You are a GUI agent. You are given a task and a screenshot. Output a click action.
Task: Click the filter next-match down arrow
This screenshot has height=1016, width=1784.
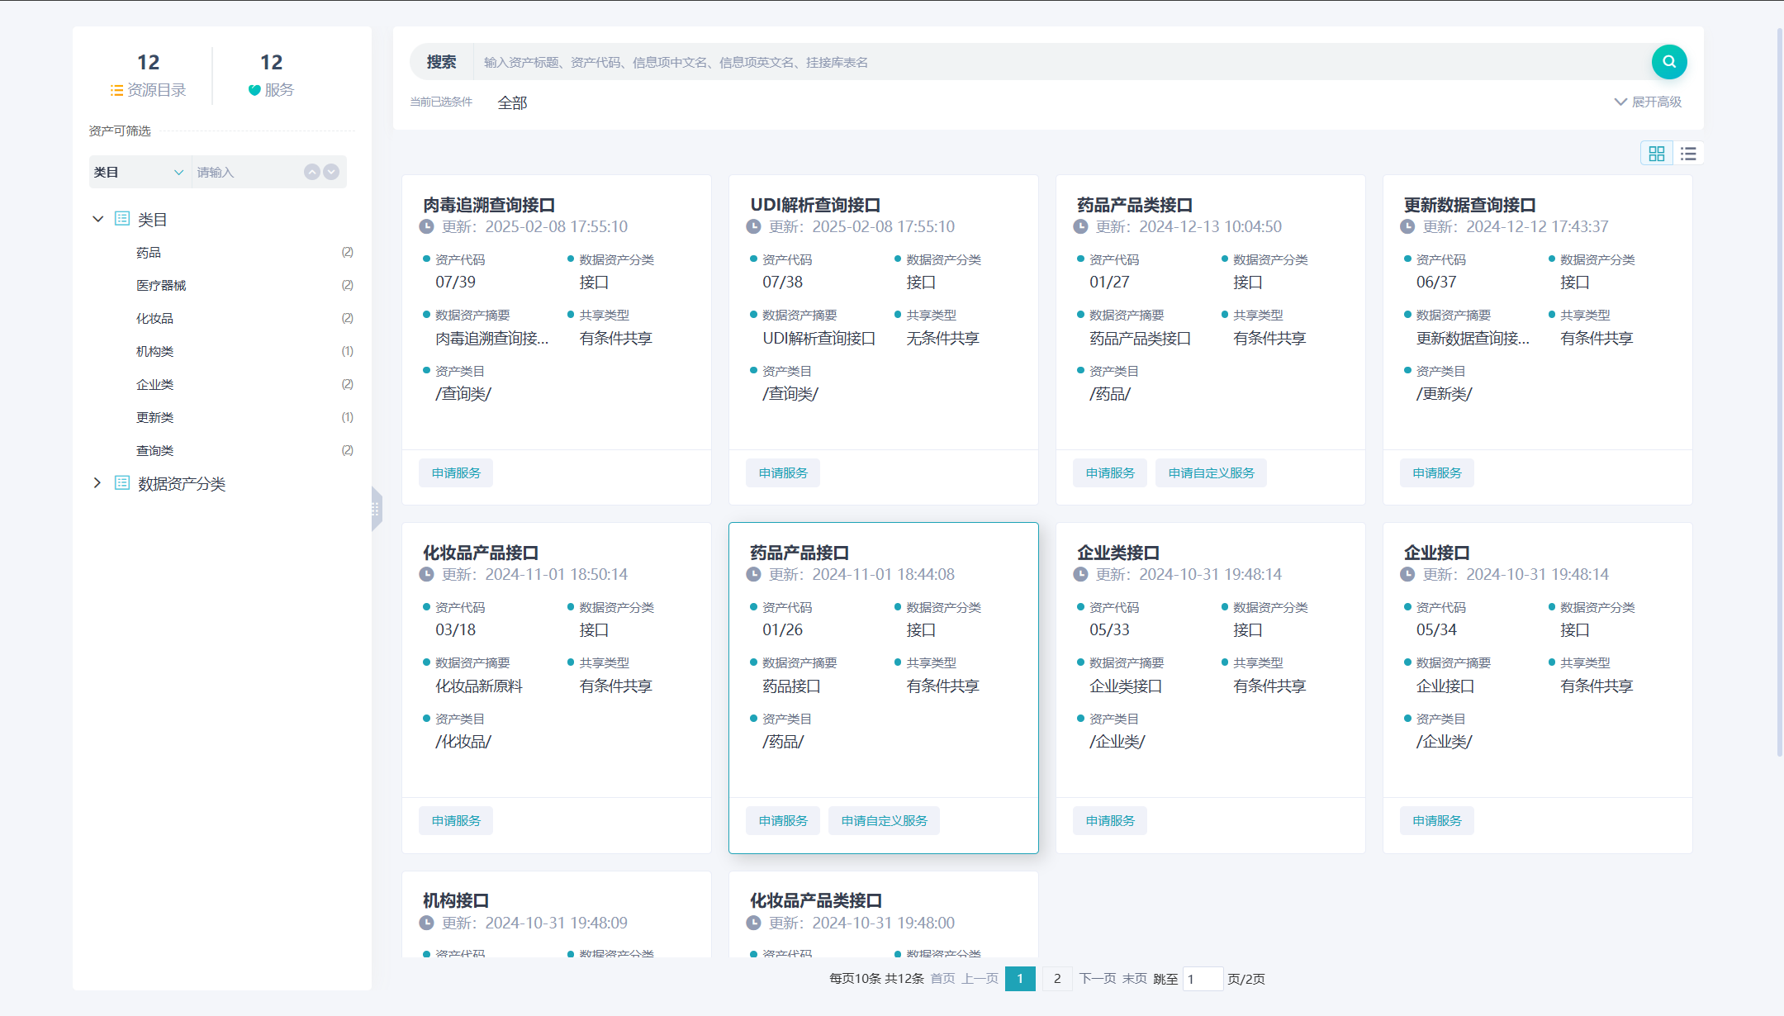(x=331, y=172)
